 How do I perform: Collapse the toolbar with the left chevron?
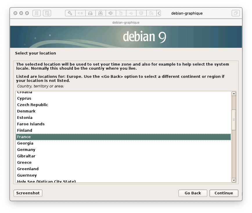click(159, 13)
